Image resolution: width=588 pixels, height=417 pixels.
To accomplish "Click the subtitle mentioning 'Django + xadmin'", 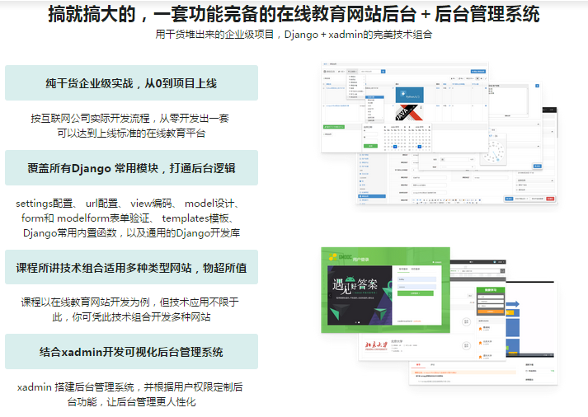I will 294,35.
